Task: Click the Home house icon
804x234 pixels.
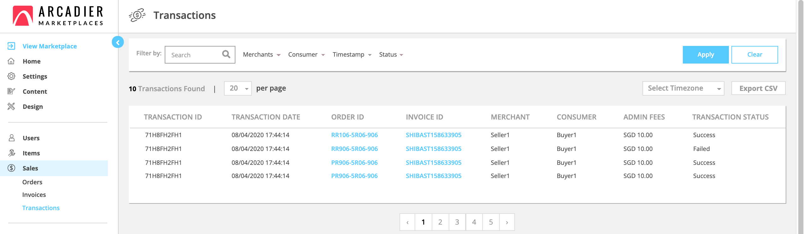Action: (x=11, y=61)
